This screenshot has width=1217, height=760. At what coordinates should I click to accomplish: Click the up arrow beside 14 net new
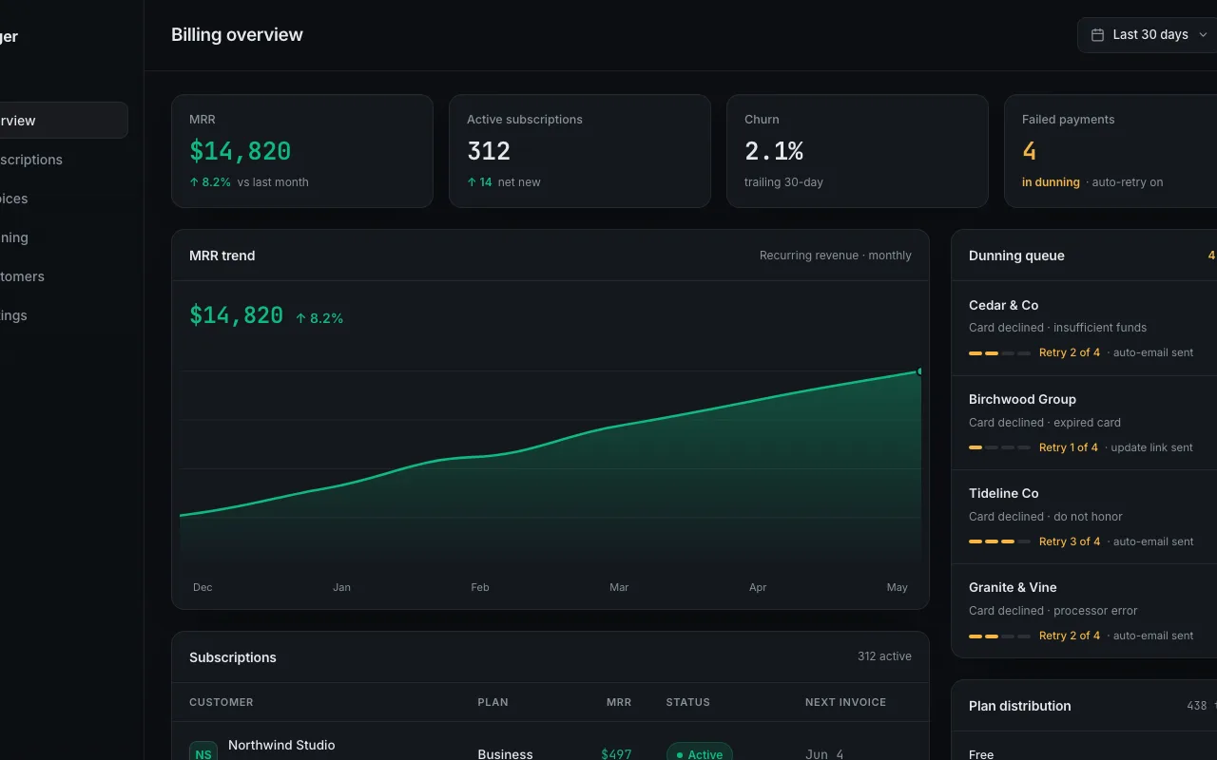pyautogui.click(x=472, y=182)
